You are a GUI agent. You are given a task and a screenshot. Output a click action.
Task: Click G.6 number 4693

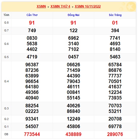coord(115,44)
